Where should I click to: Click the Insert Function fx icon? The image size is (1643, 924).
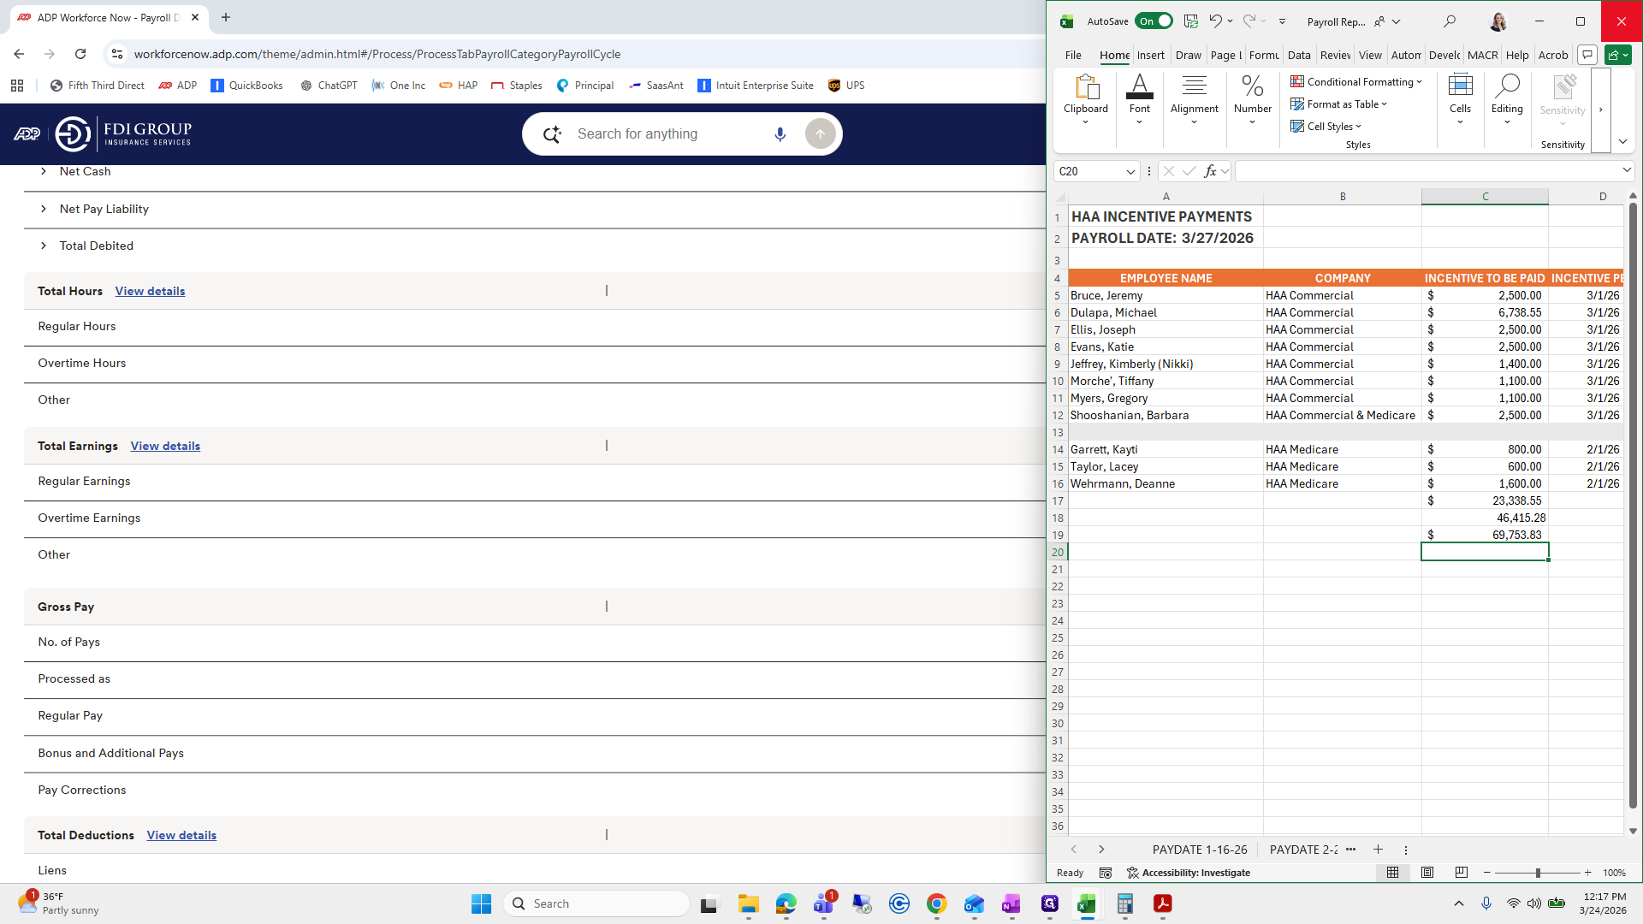coord(1210,171)
